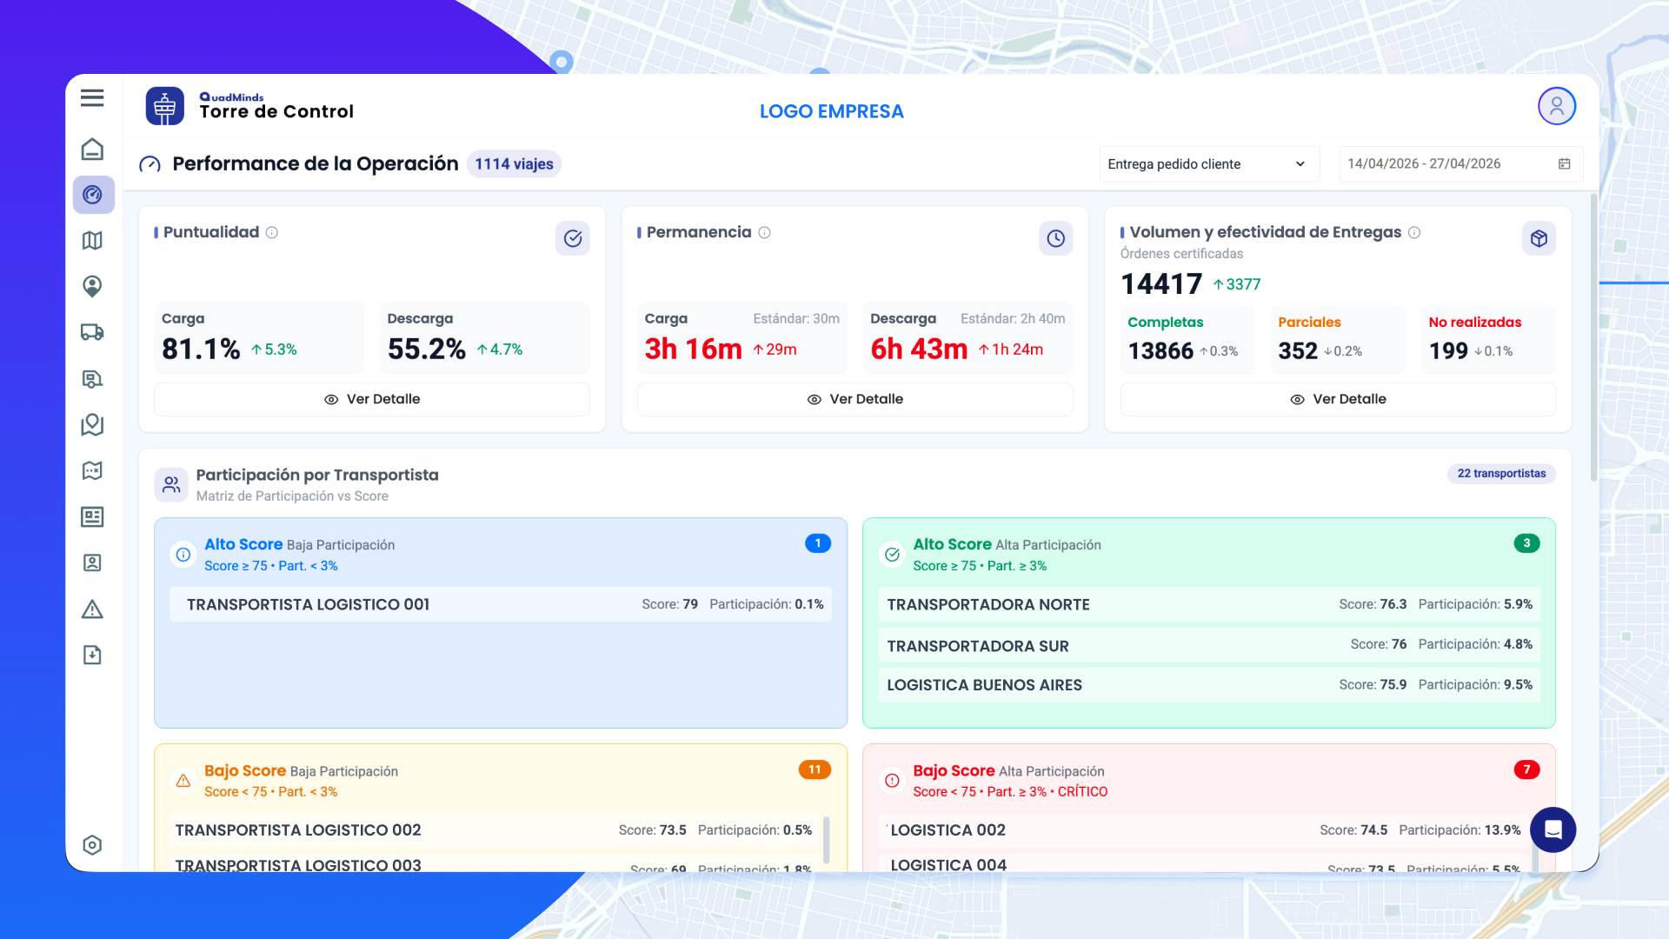1669x939 pixels.
Task: Click the Descarga 55.2% punctuality card
Action: (x=485, y=337)
